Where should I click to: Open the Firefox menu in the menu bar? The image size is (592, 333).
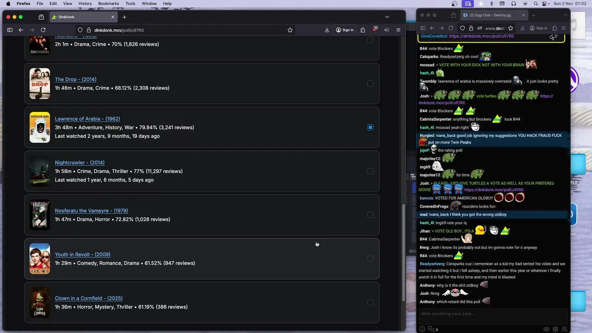[x=24, y=4]
